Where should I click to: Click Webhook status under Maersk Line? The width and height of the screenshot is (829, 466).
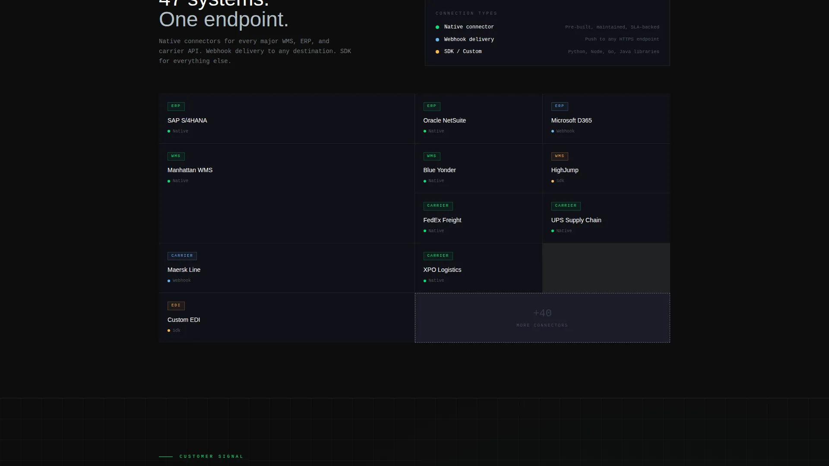179,280
